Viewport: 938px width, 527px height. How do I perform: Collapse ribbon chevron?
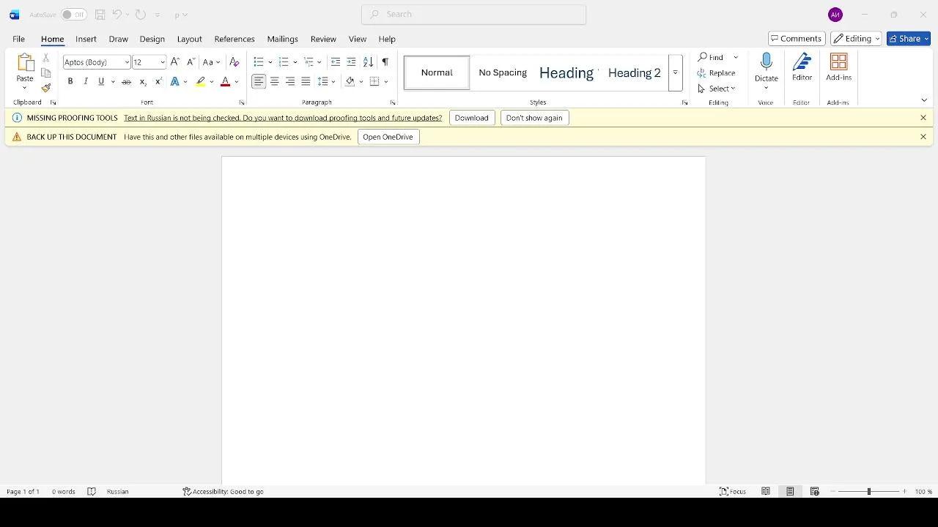pyautogui.click(x=924, y=100)
